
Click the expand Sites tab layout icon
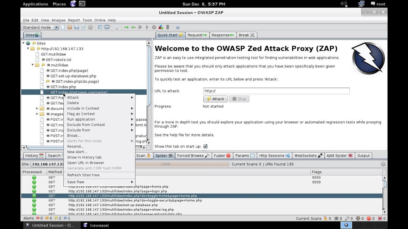[x=100, y=27]
